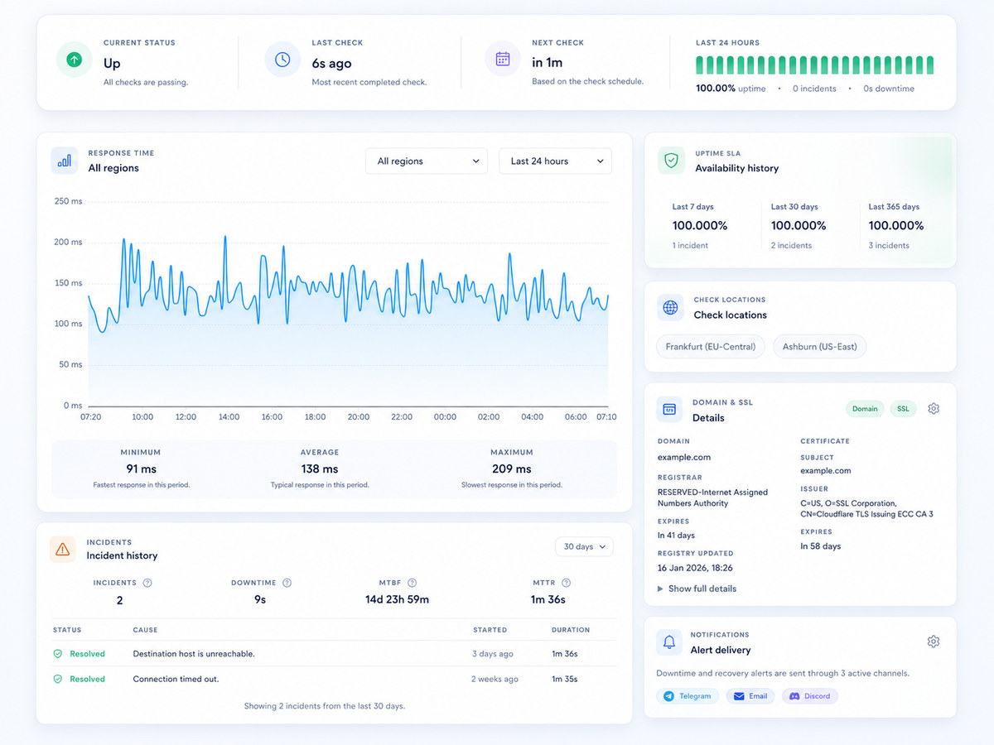Click the 'in 1m' next check value

(x=548, y=63)
